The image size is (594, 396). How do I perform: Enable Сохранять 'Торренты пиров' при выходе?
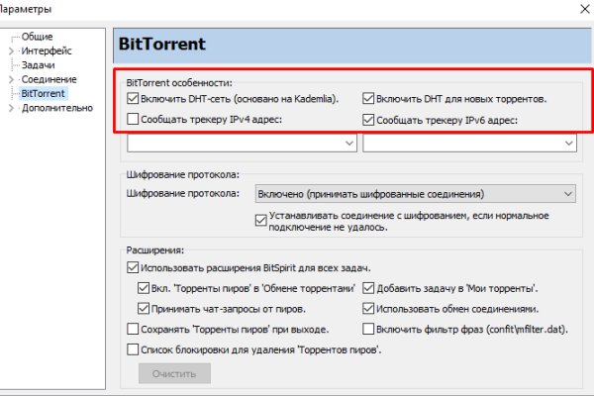[134, 329]
